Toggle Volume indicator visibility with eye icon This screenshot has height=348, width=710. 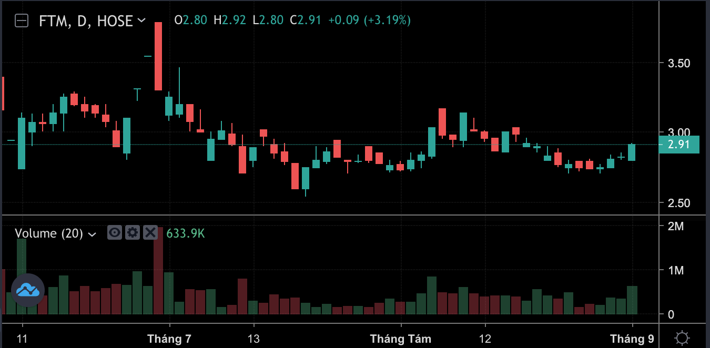[115, 232]
